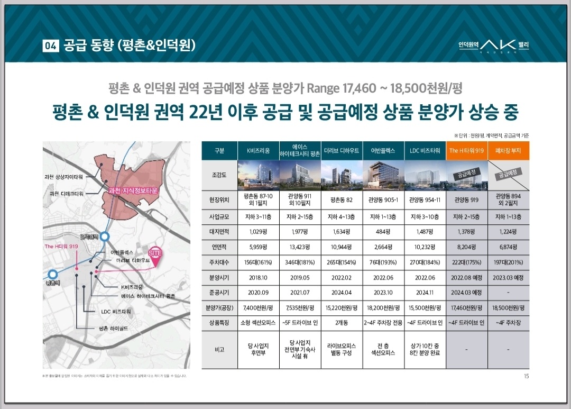Click the 과천 상상자이타워 map label
571x409 pixels.
point(64,177)
